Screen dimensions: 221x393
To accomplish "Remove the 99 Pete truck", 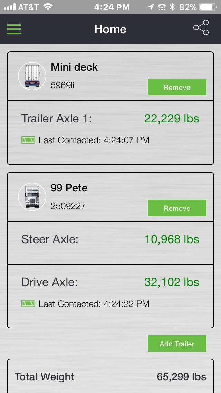I will coord(177,208).
